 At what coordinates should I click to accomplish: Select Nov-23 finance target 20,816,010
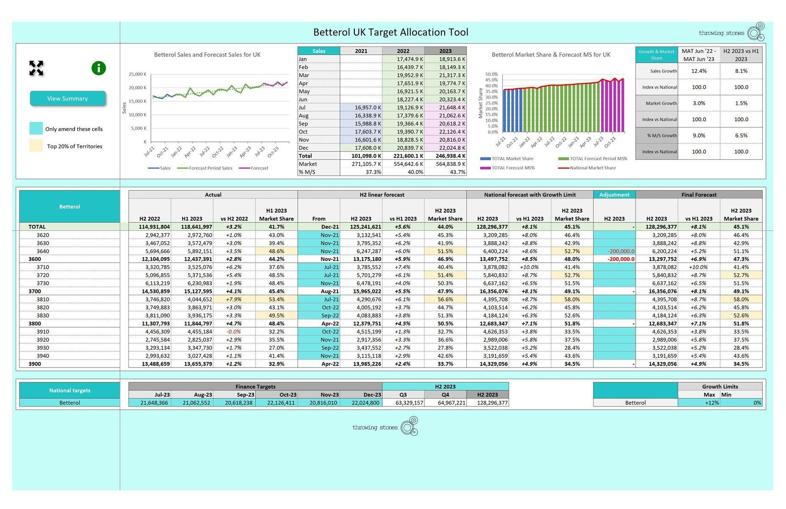319,403
